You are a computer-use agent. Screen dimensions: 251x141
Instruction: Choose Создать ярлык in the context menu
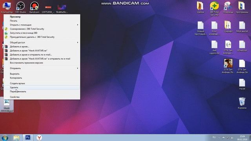point(42,83)
